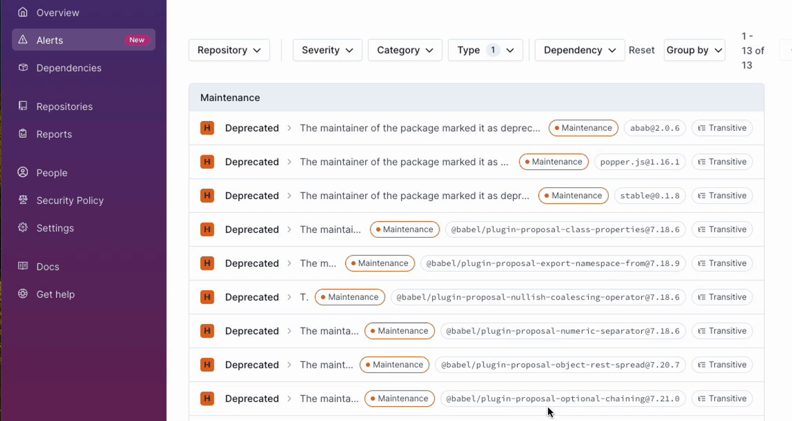This screenshot has width=792, height=421.
Task: Click the Get help lifebuoy icon
Action: tap(23, 294)
